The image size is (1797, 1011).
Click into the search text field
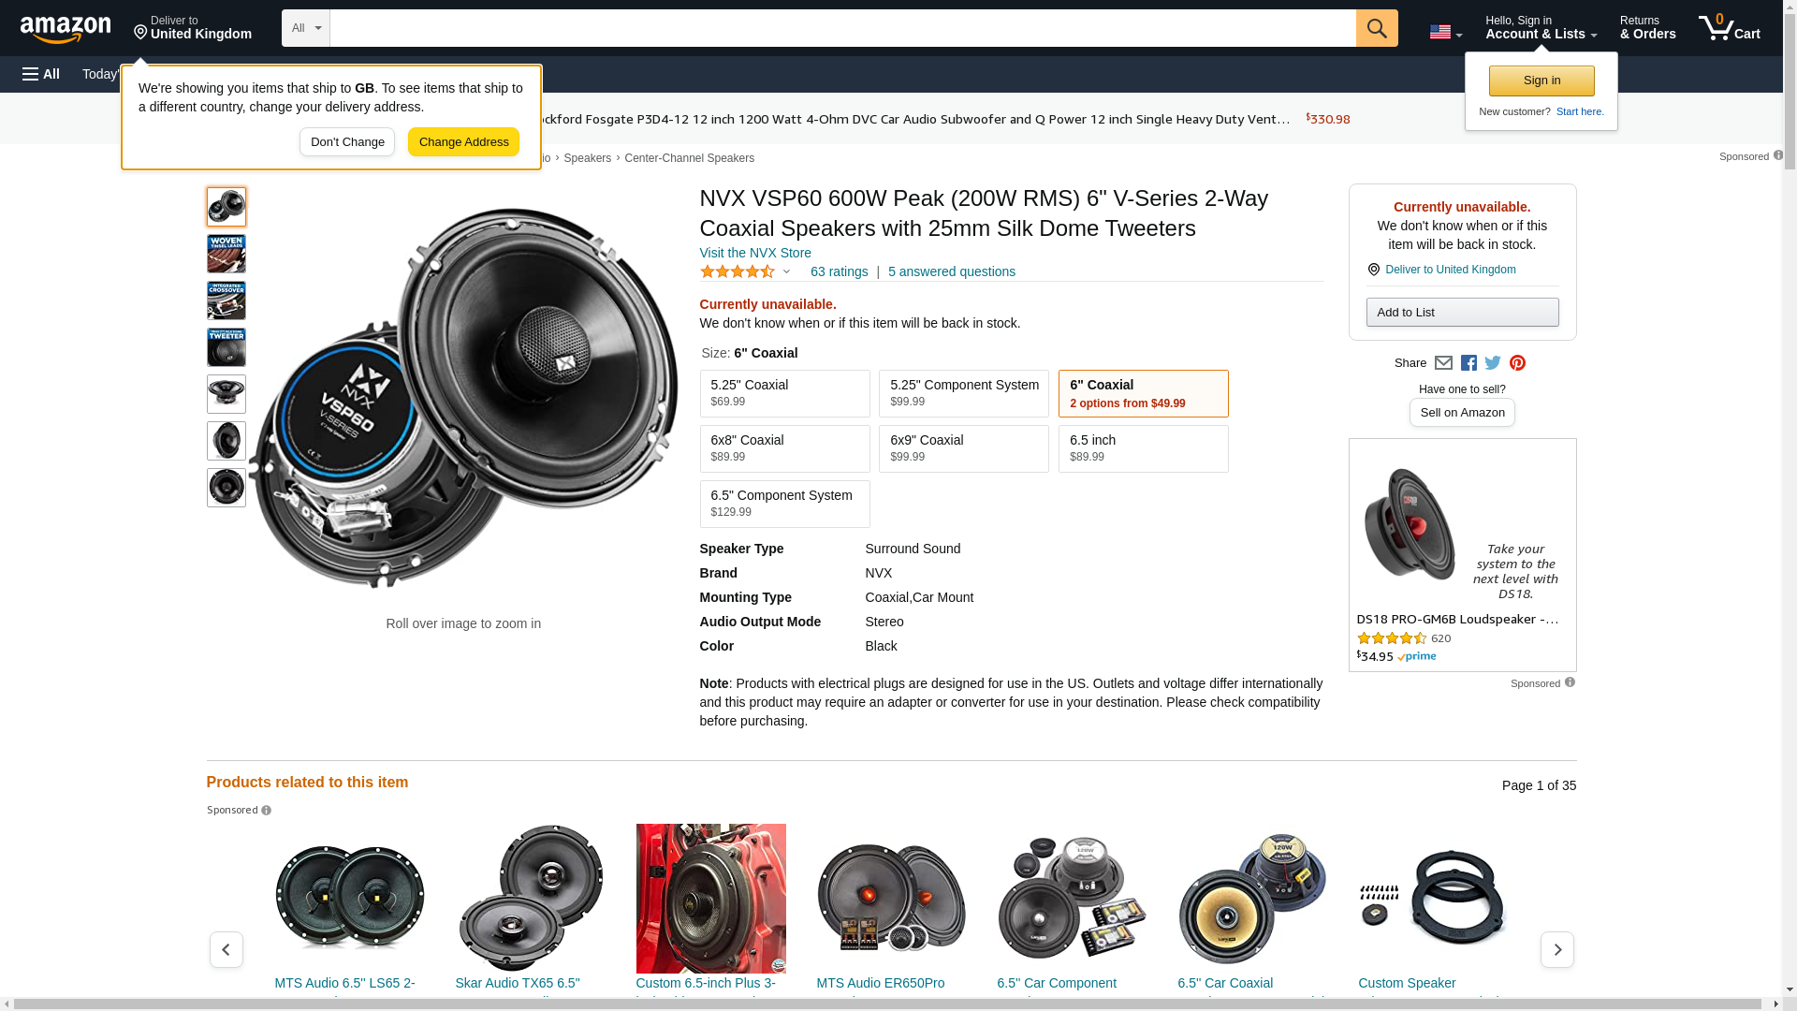[842, 28]
